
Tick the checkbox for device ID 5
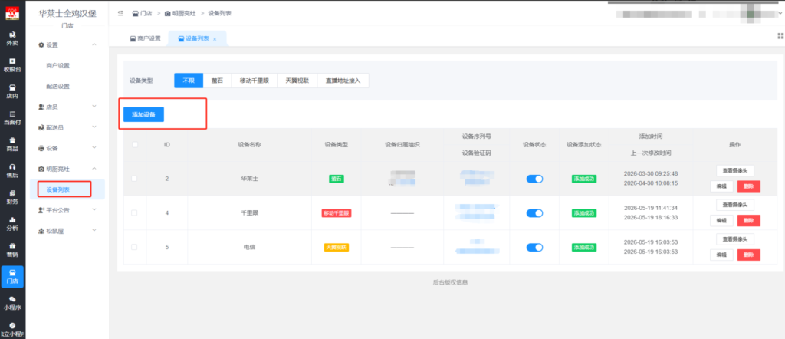[x=134, y=247]
